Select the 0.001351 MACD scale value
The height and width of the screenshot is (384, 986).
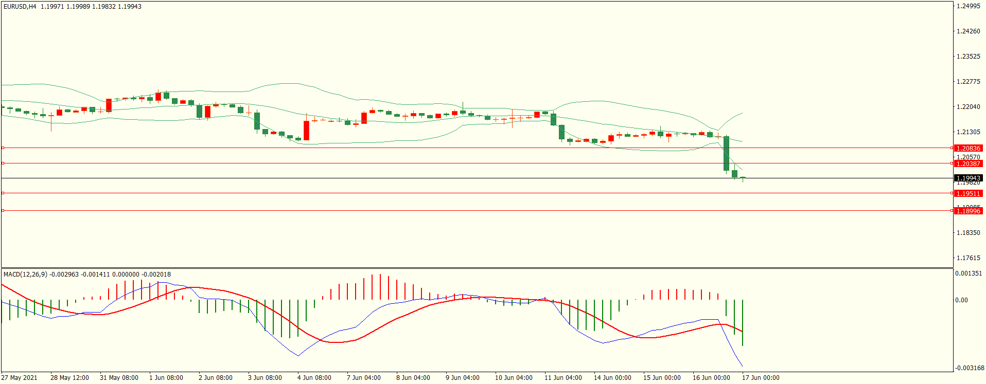[969, 273]
